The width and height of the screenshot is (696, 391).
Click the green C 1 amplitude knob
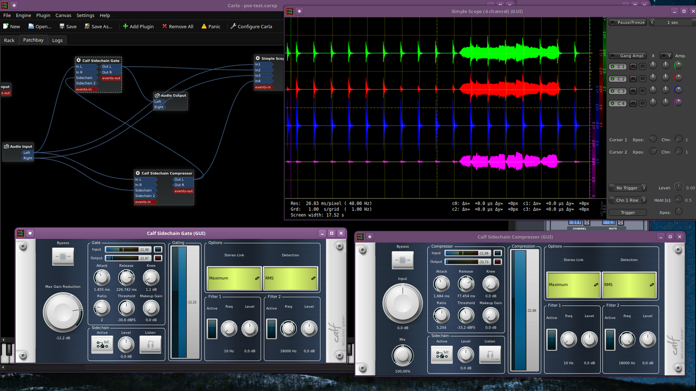[678, 65]
